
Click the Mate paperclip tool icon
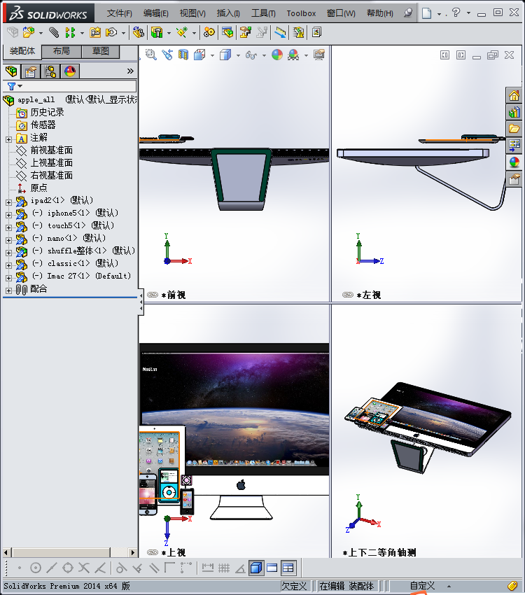click(x=54, y=33)
